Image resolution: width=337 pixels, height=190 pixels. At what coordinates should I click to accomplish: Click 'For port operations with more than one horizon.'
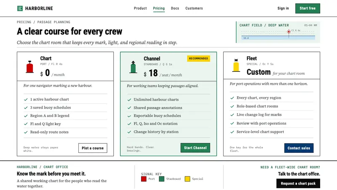click(269, 84)
